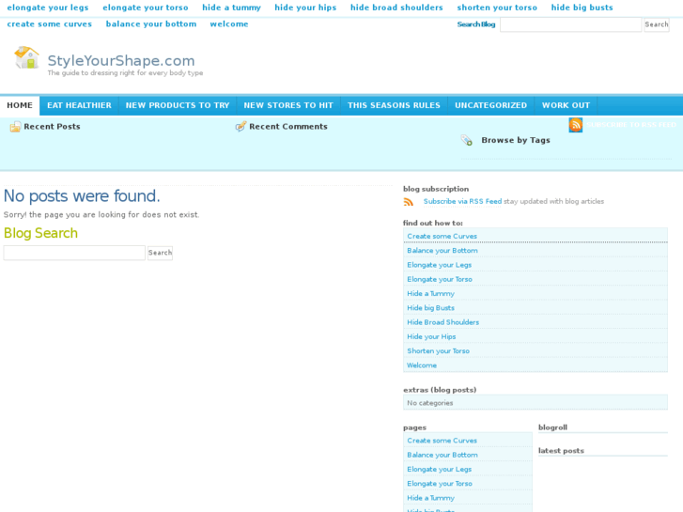
Task: Open Elongate your Torso under find out how to
Action: 440,279
